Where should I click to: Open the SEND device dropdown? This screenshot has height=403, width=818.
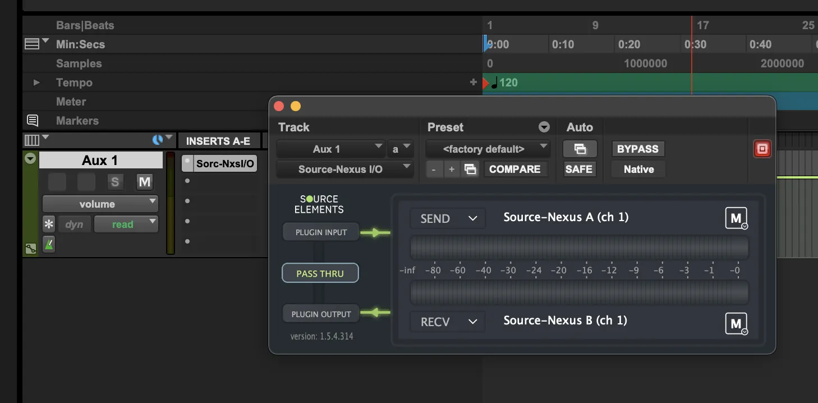(448, 218)
